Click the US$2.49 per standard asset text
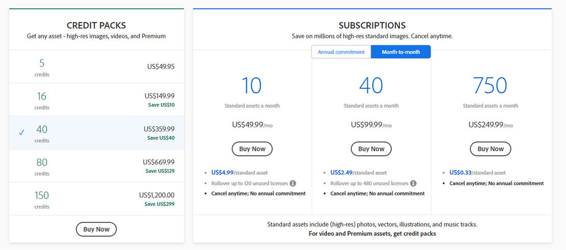Viewport: 566px width, 250px height. tap(359, 173)
